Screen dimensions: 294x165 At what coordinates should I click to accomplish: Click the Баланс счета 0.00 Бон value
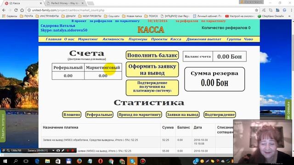(230, 56)
